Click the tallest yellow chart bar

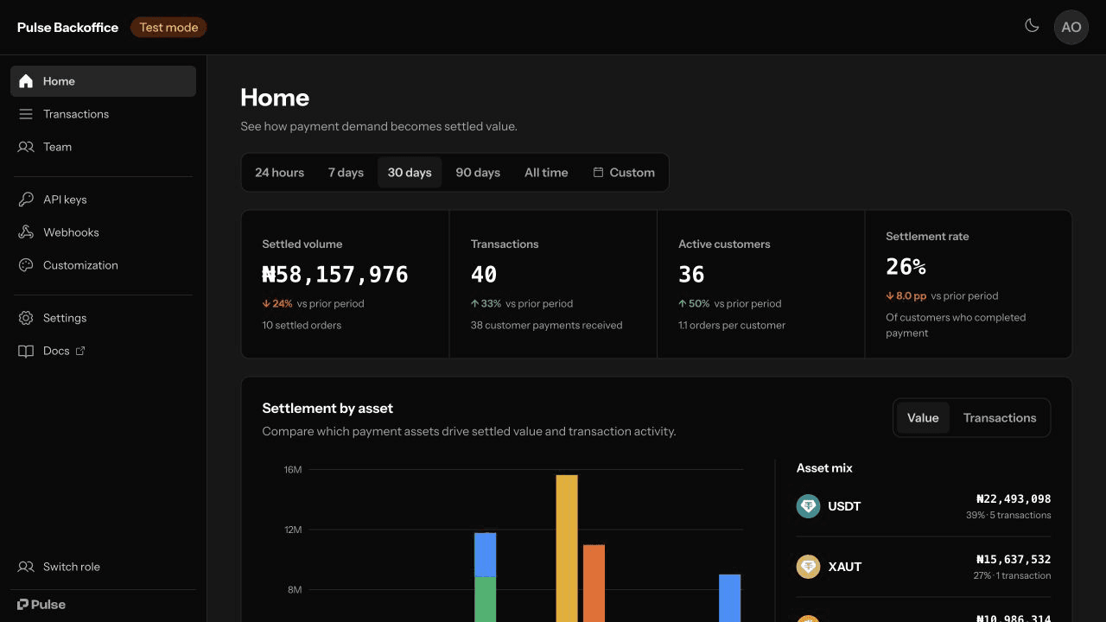click(567, 548)
